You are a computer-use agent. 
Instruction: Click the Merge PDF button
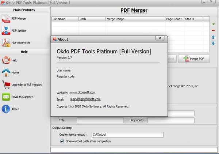coord(194,59)
